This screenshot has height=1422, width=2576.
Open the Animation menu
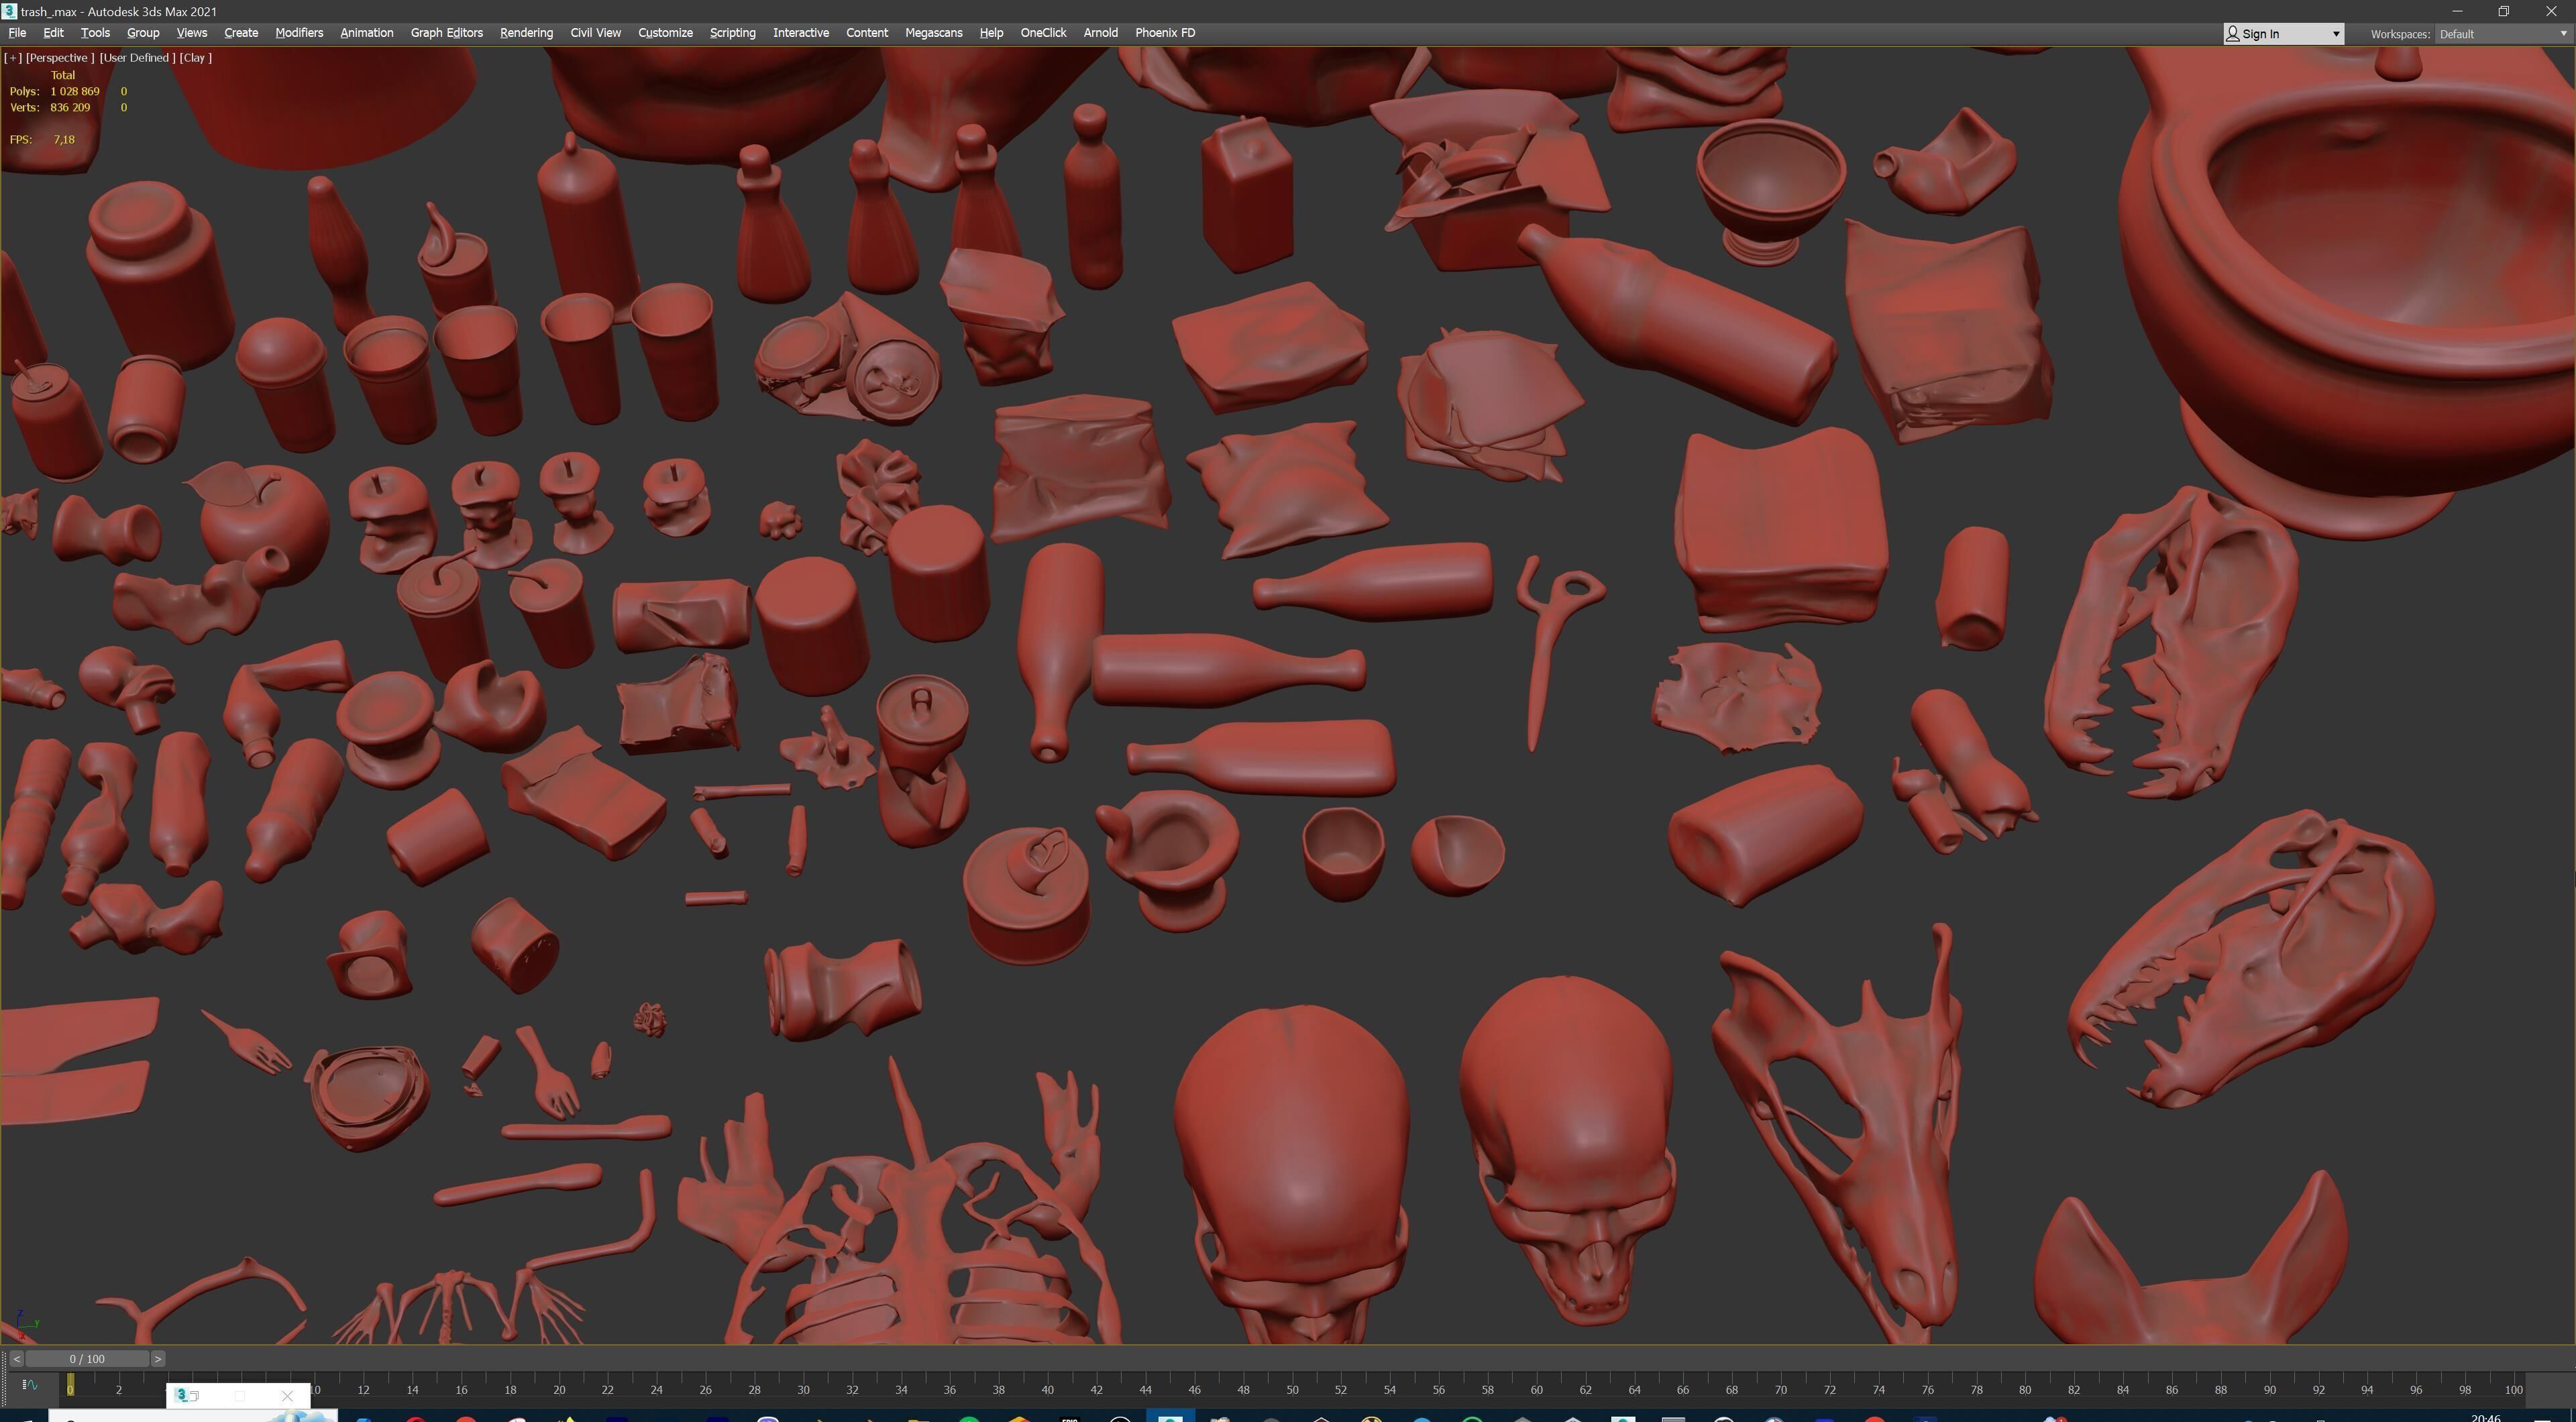click(366, 33)
